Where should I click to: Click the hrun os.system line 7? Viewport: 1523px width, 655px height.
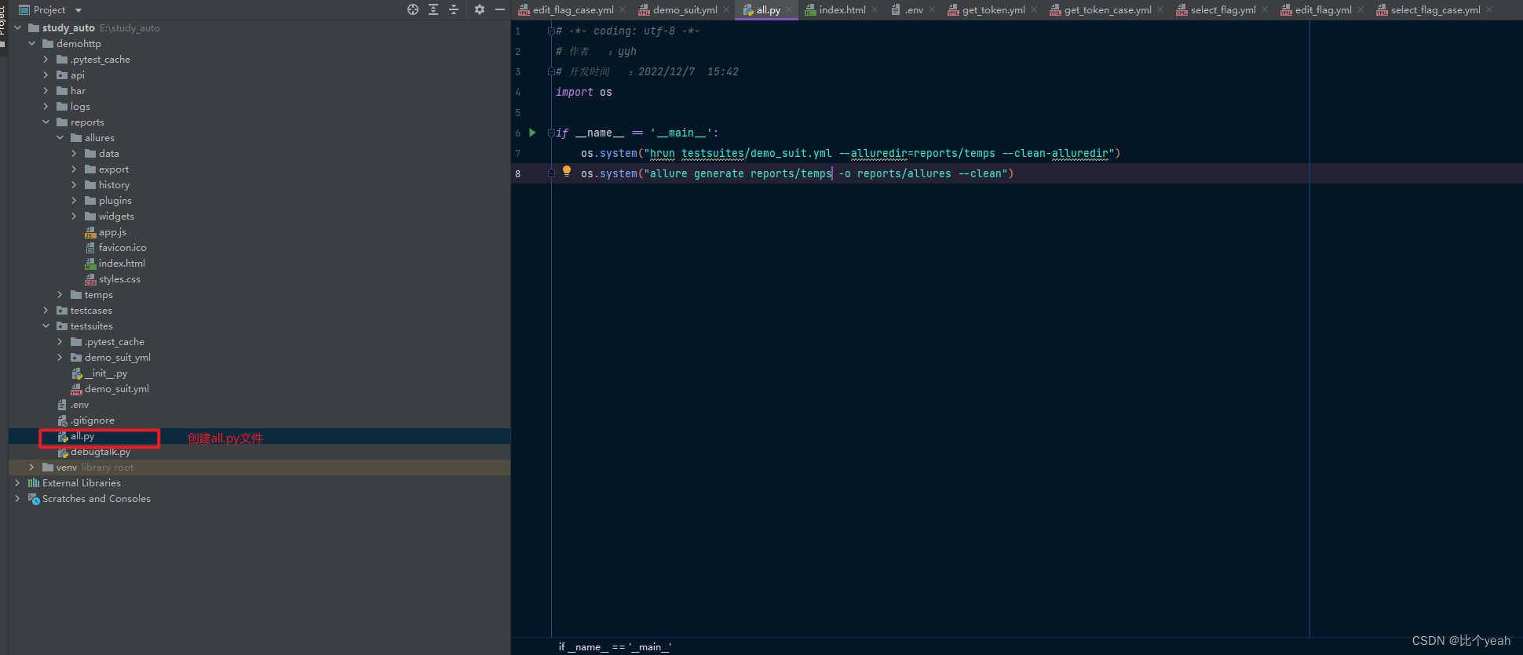(x=851, y=153)
